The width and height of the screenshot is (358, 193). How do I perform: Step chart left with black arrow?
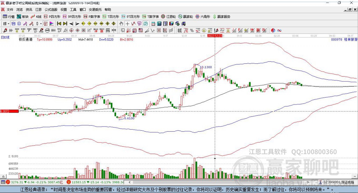(71, 24)
